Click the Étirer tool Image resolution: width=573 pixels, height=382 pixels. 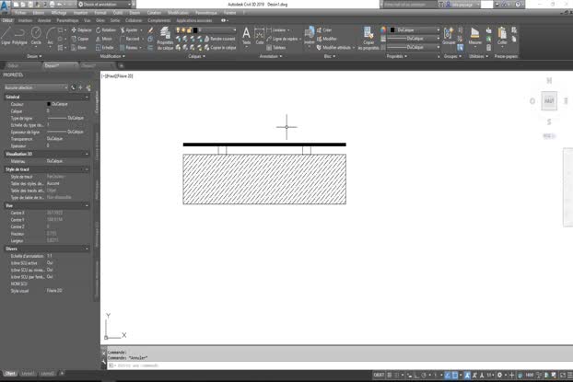79,48
